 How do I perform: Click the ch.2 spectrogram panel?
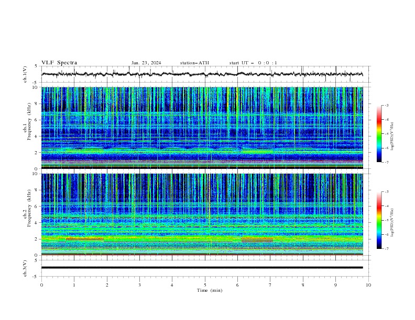pos(202,214)
